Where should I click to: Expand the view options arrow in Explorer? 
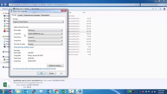coord(156,9)
